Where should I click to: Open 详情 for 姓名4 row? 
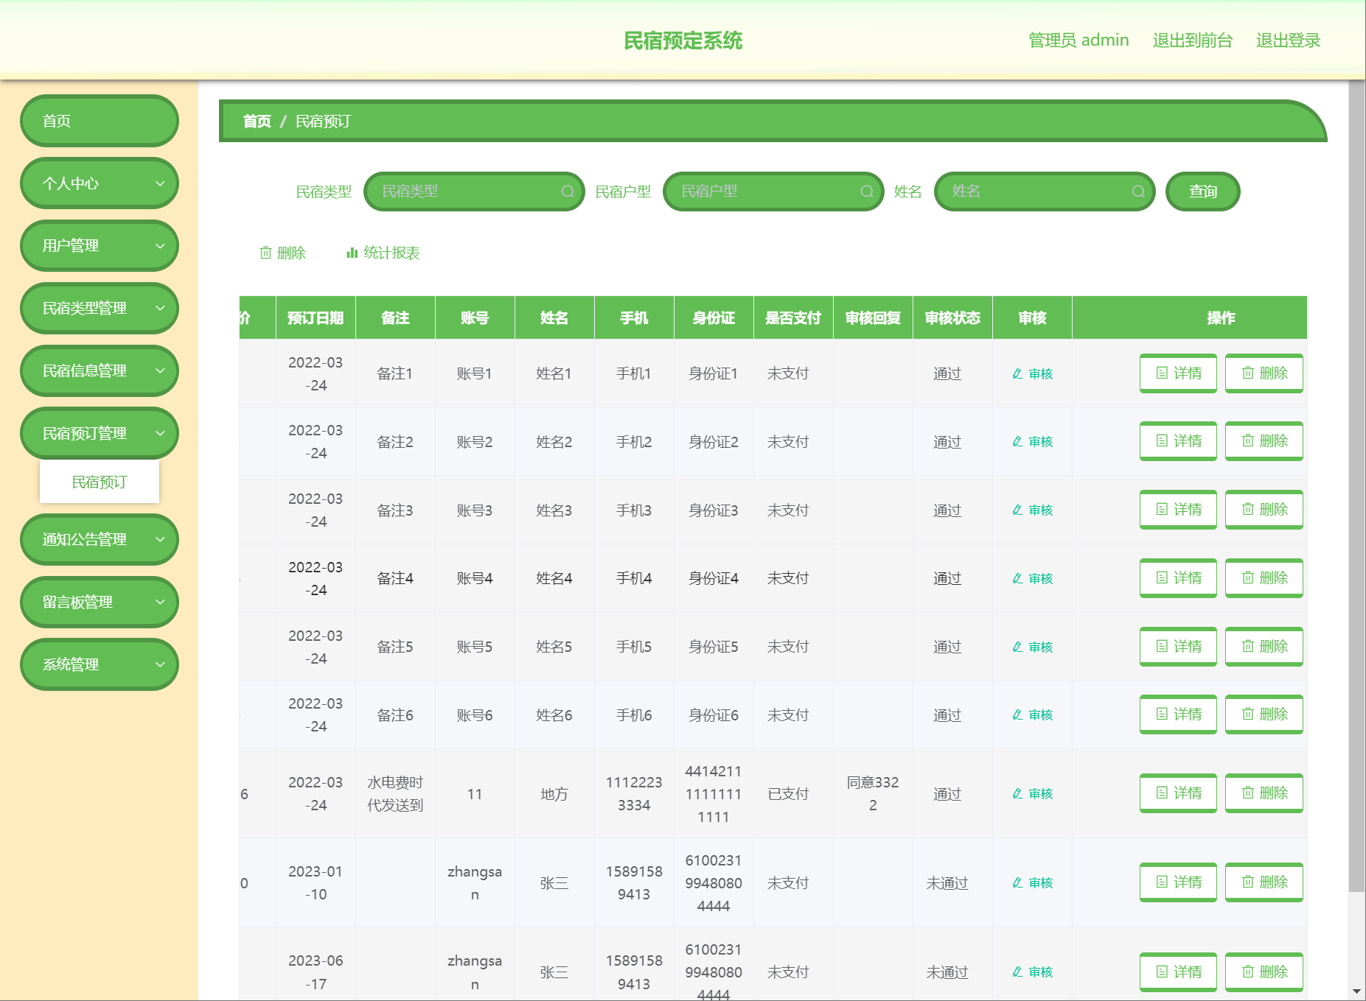1178,578
